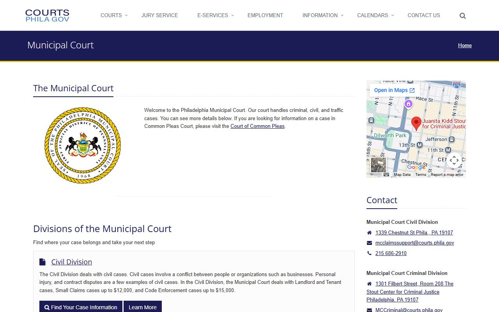Expand the Information dropdown arrow
Screen dimensions: 499x312
[342, 15]
